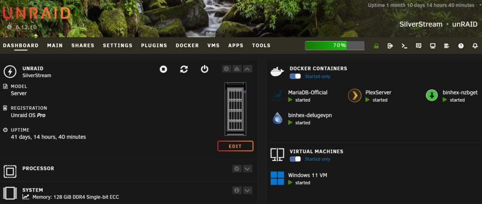The width and height of the screenshot is (482, 204).
Task: Open the Tools tab
Action: (261, 45)
